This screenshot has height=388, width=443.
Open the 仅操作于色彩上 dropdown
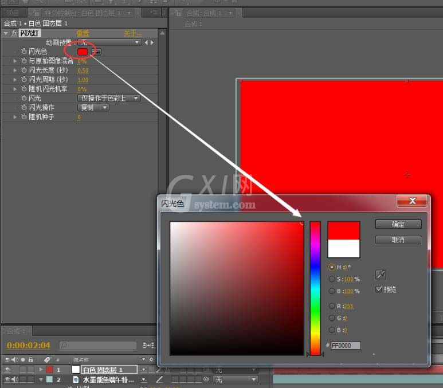pyautogui.click(x=109, y=98)
